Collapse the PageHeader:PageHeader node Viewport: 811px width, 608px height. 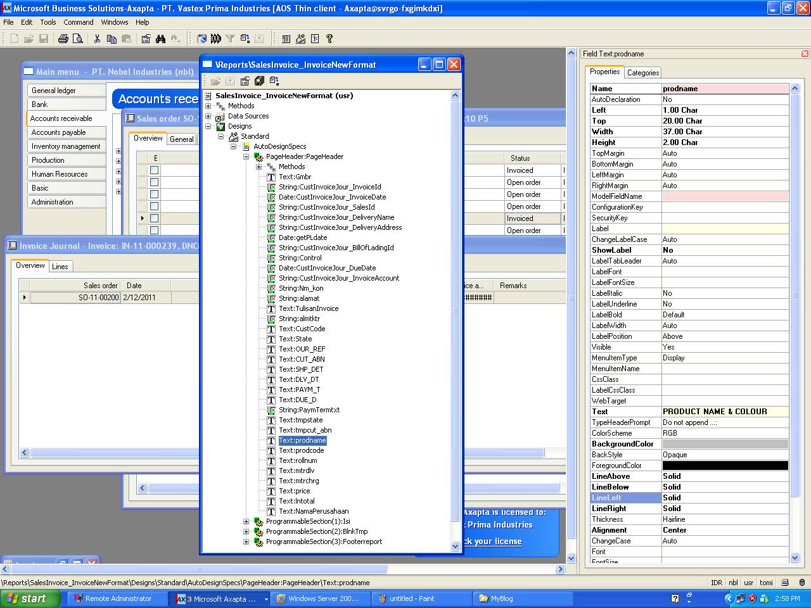(x=246, y=156)
